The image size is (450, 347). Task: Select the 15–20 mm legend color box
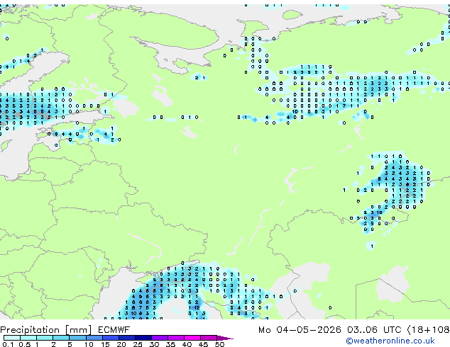click(110, 338)
